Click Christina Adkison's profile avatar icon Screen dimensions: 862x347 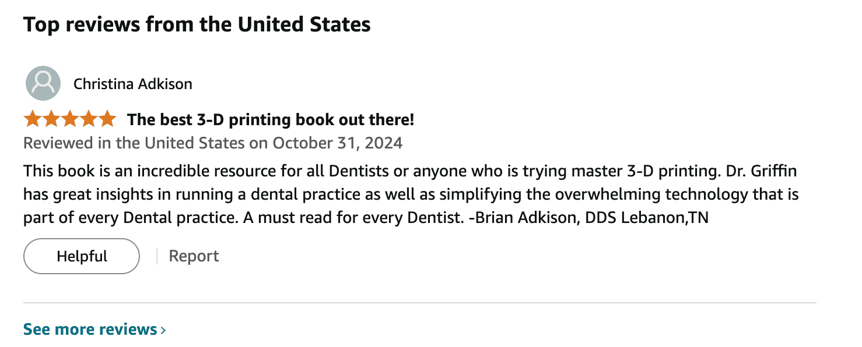tap(43, 83)
